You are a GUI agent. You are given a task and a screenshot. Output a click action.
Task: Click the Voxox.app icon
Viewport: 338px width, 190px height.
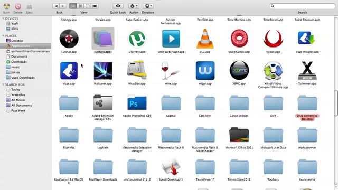click(x=273, y=39)
